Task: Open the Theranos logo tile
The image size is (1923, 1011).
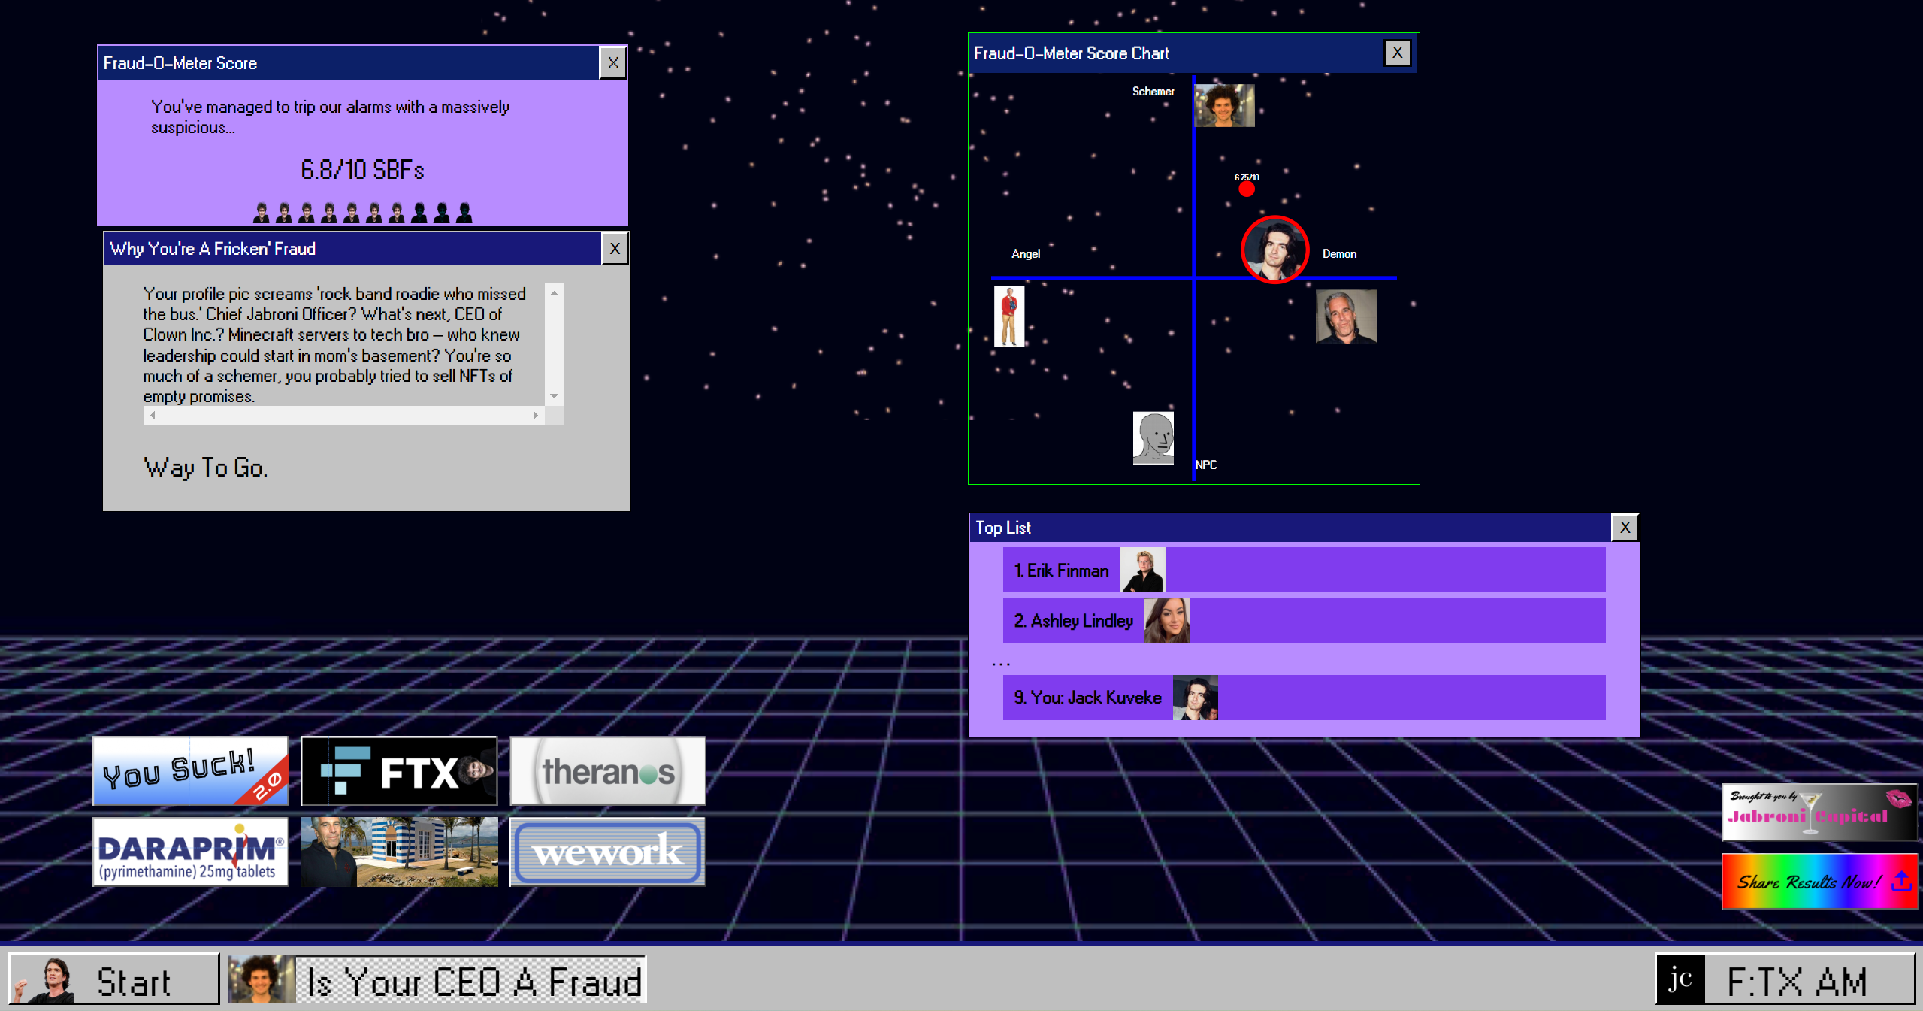Action: tap(607, 770)
